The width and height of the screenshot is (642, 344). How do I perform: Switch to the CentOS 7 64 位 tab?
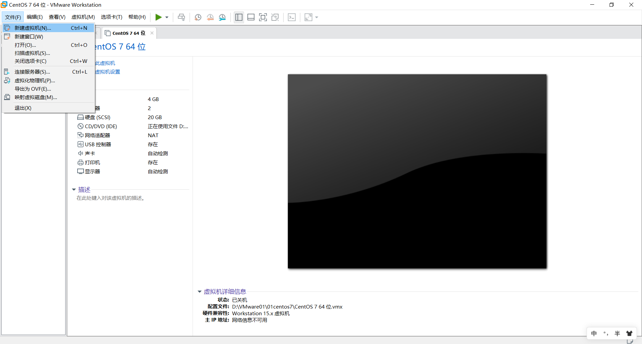tap(129, 33)
